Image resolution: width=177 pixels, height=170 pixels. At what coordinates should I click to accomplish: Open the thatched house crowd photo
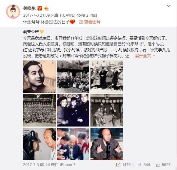coord(73,77)
